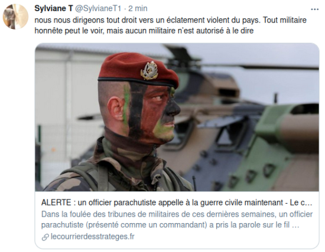This screenshot has width=325, height=252.
Task: Click the red beret badge in the photo
Action: [x=149, y=70]
